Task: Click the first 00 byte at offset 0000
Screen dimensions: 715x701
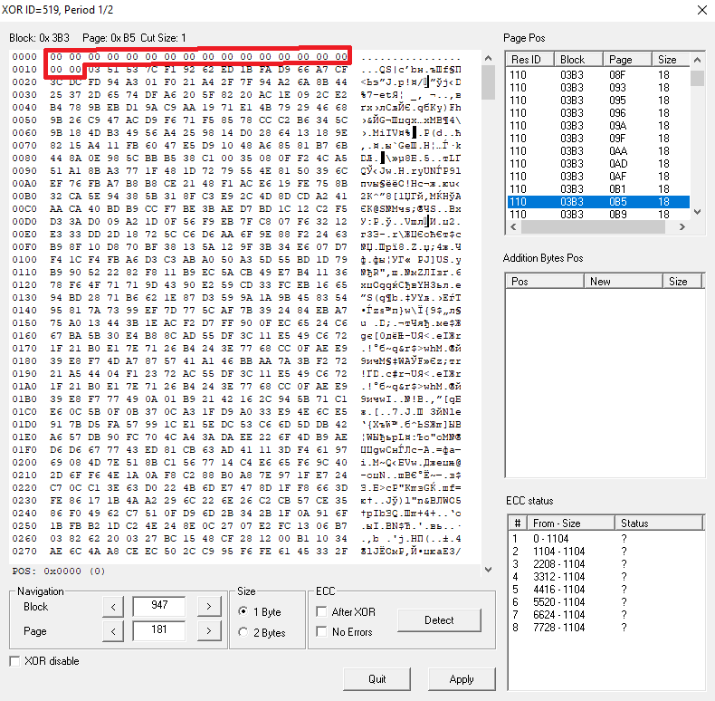Action: pyautogui.click(x=56, y=56)
